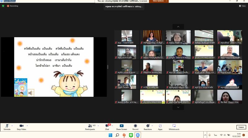Leave the meeting
This screenshot has height=138, width=248.
tap(241, 127)
